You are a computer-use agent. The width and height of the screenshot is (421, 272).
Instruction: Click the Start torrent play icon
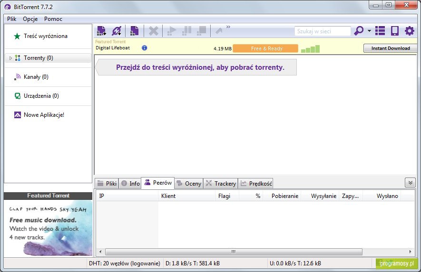pos(171,31)
